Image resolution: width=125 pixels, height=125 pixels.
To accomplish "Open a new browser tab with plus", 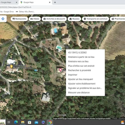I will click(x=55, y=2).
